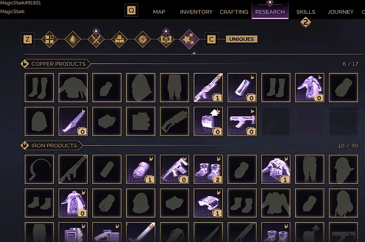Open the four-squares overview category icon

click(x=49, y=39)
